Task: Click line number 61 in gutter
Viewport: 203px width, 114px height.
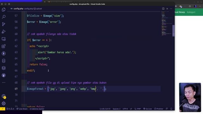Action: [16, 40]
